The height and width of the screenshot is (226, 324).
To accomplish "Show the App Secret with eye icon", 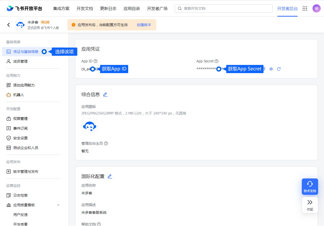I will pyautogui.click(x=271, y=69).
